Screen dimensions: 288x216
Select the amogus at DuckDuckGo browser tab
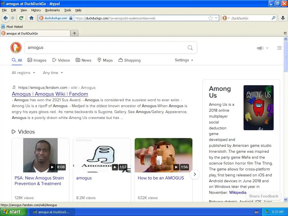(35, 33)
